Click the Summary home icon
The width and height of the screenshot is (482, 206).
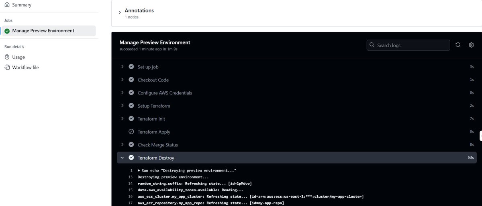[x=7, y=5]
